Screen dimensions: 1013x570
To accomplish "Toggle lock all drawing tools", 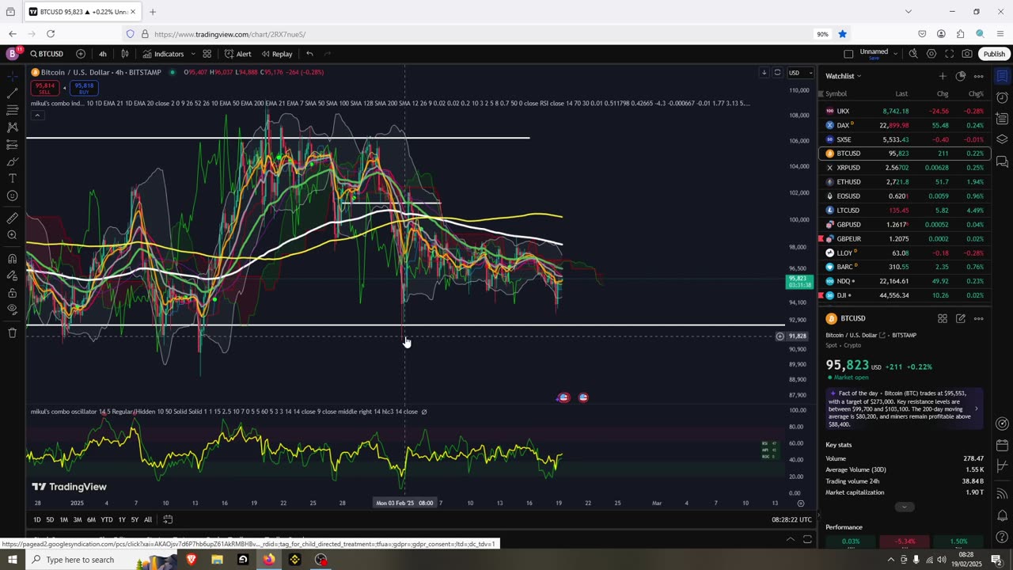I will [x=12, y=292].
